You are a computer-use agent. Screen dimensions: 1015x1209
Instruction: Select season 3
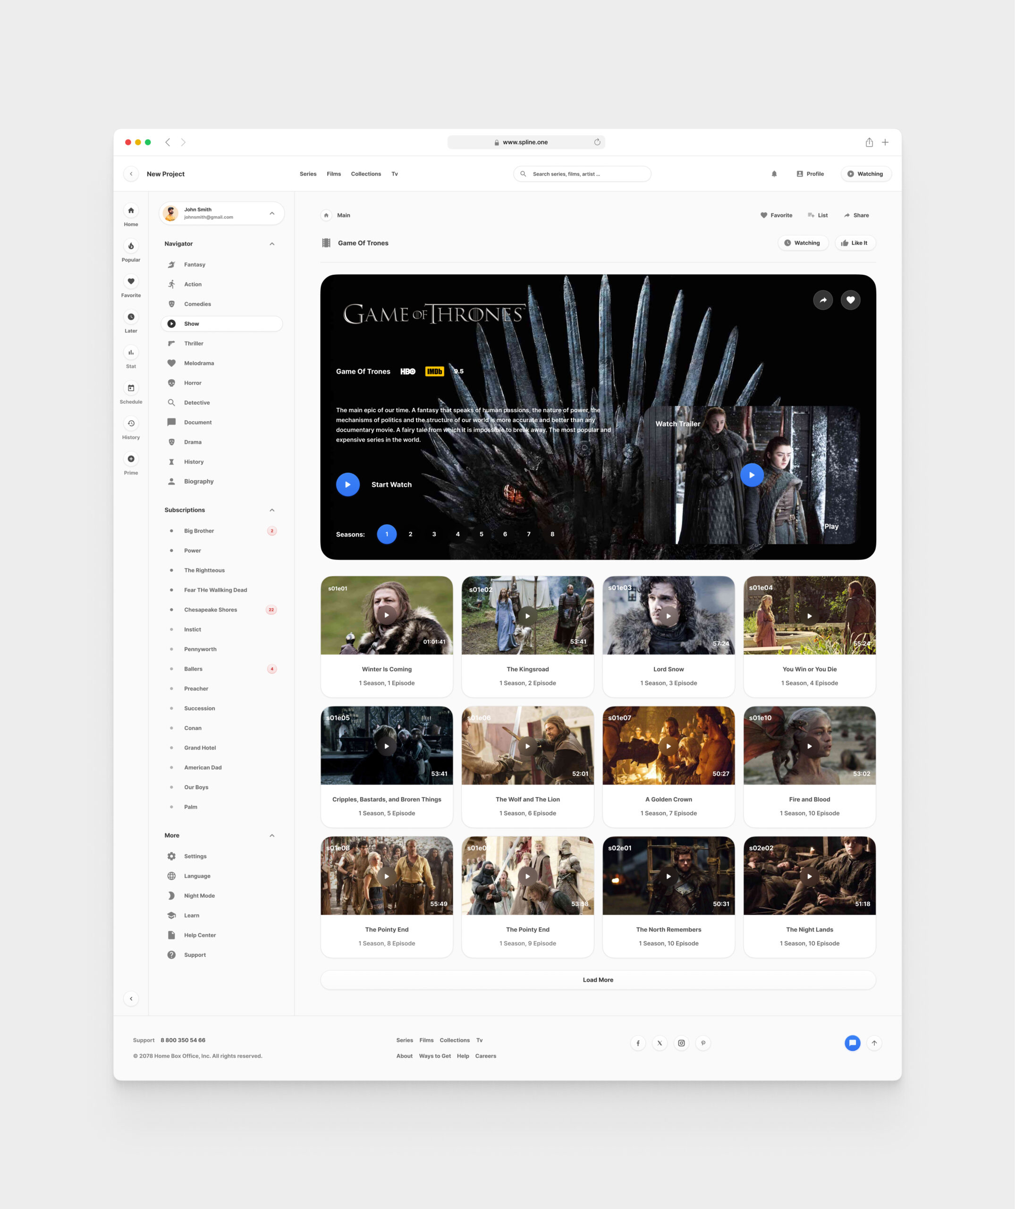pos(434,534)
